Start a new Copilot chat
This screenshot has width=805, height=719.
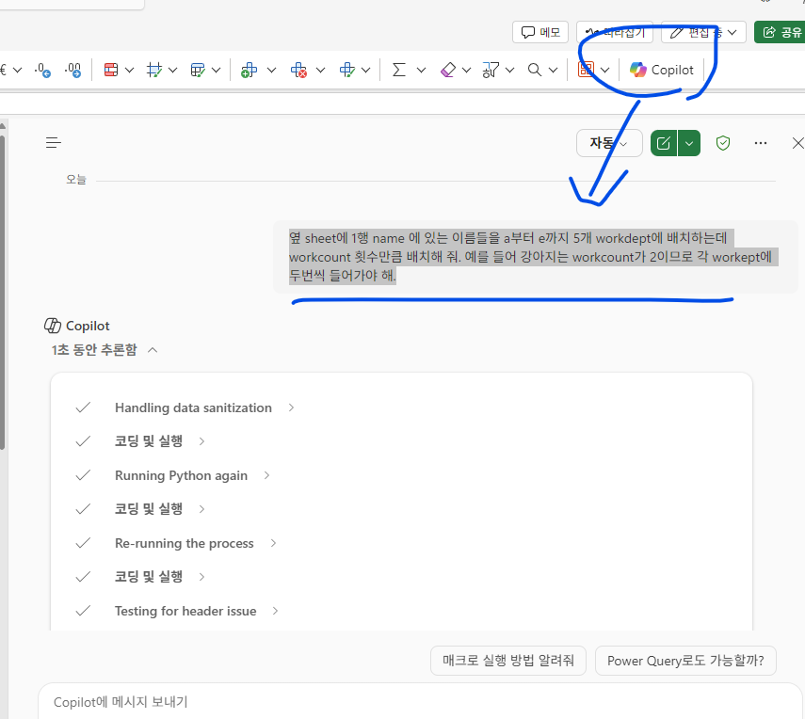pyautogui.click(x=664, y=143)
